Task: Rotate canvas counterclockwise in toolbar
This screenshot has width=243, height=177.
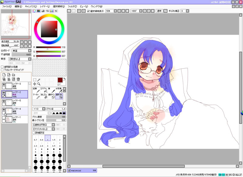Action: (x=145, y=11)
